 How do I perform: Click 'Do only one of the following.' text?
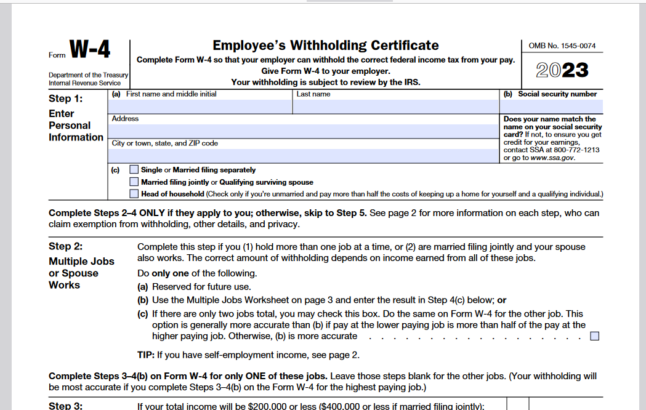[197, 273]
